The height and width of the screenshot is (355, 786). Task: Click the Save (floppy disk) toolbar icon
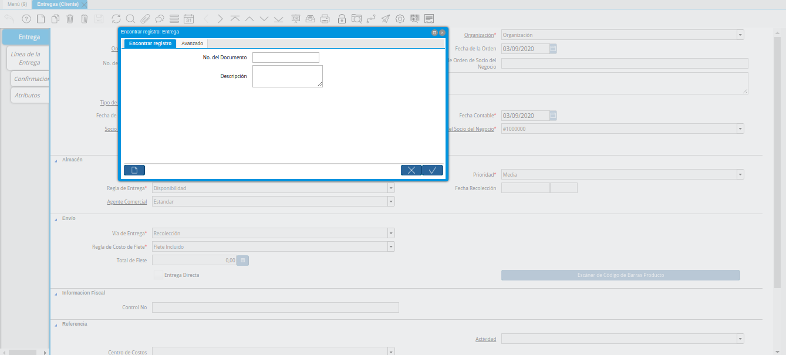(x=99, y=19)
